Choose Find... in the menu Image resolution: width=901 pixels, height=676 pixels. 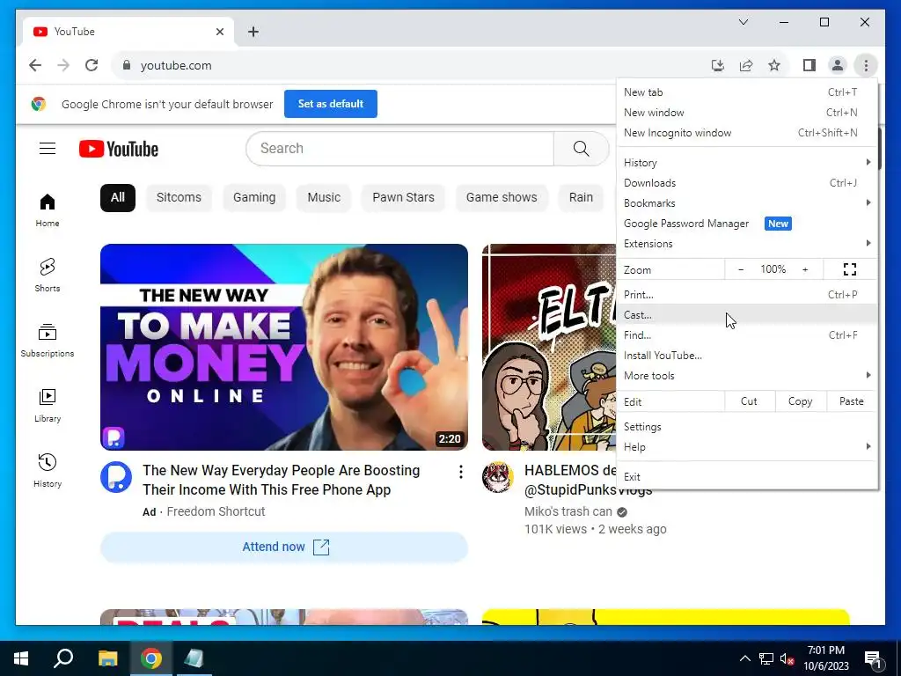tap(746, 334)
